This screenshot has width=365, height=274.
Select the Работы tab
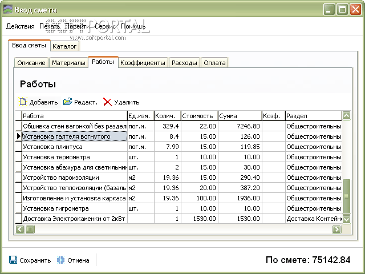(103, 62)
